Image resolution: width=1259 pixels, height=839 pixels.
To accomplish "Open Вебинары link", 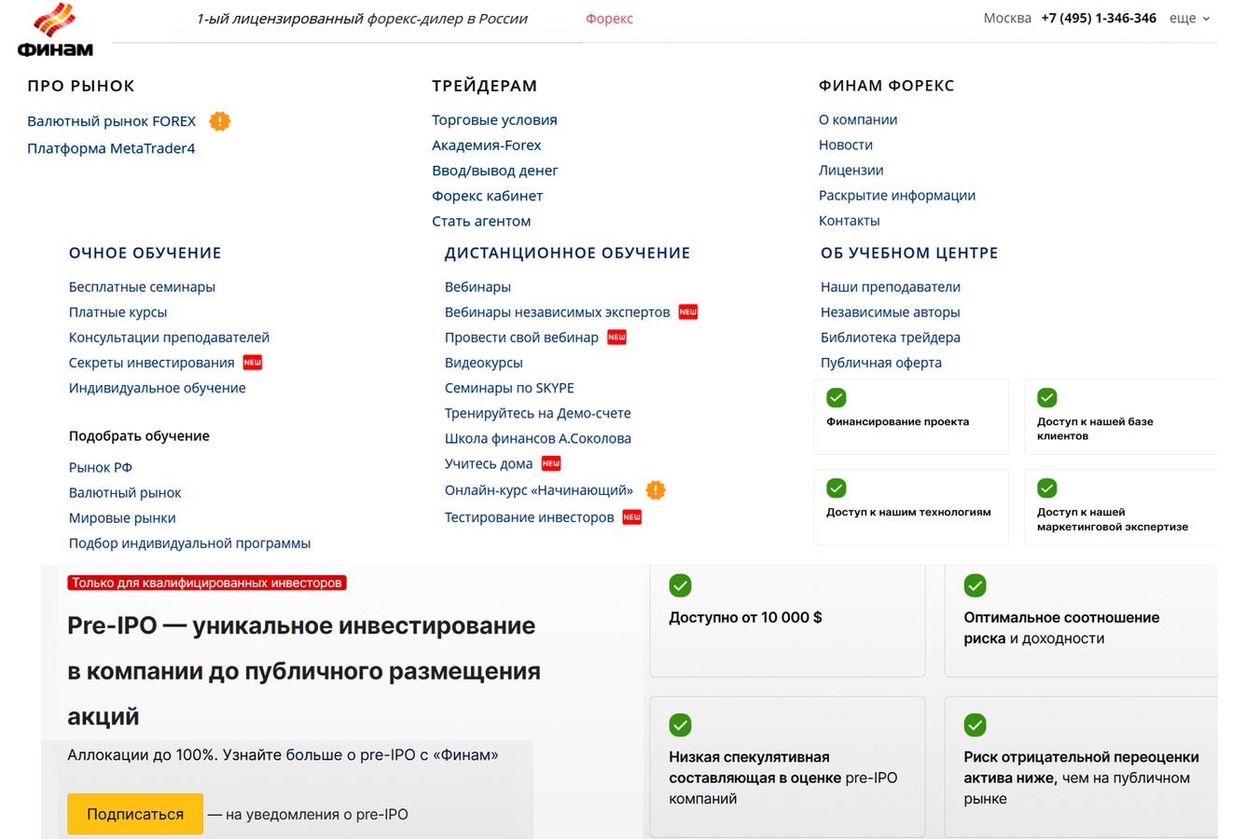I will pos(477,287).
